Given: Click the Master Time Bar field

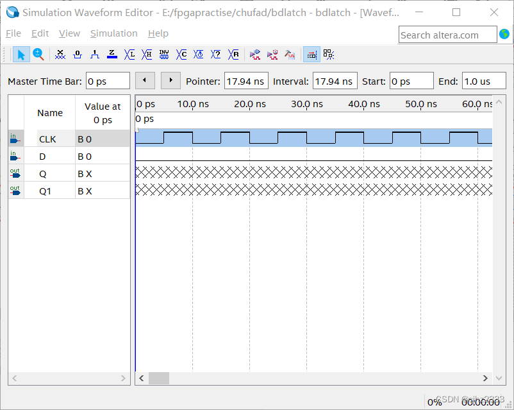Looking at the screenshot, I should click(x=108, y=81).
